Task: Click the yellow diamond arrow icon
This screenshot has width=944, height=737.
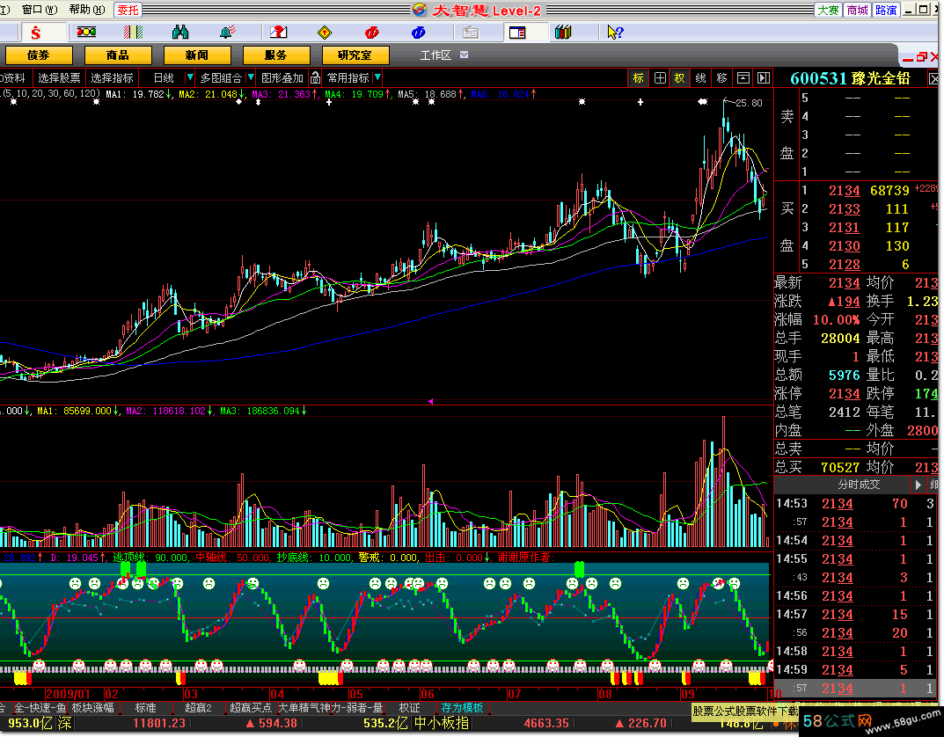Action: (x=325, y=32)
